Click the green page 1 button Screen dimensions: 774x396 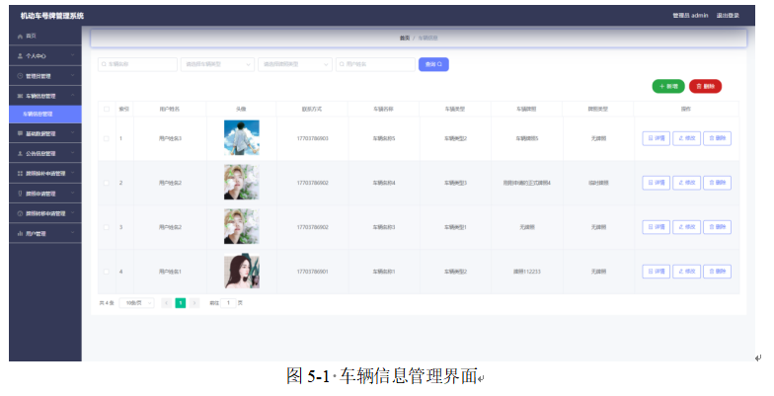pyautogui.click(x=181, y=302)
